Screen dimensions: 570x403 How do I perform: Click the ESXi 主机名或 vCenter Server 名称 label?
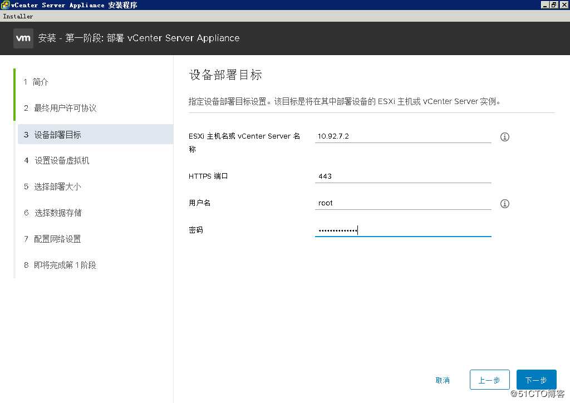pyautogui.click(x=244, y=142)
